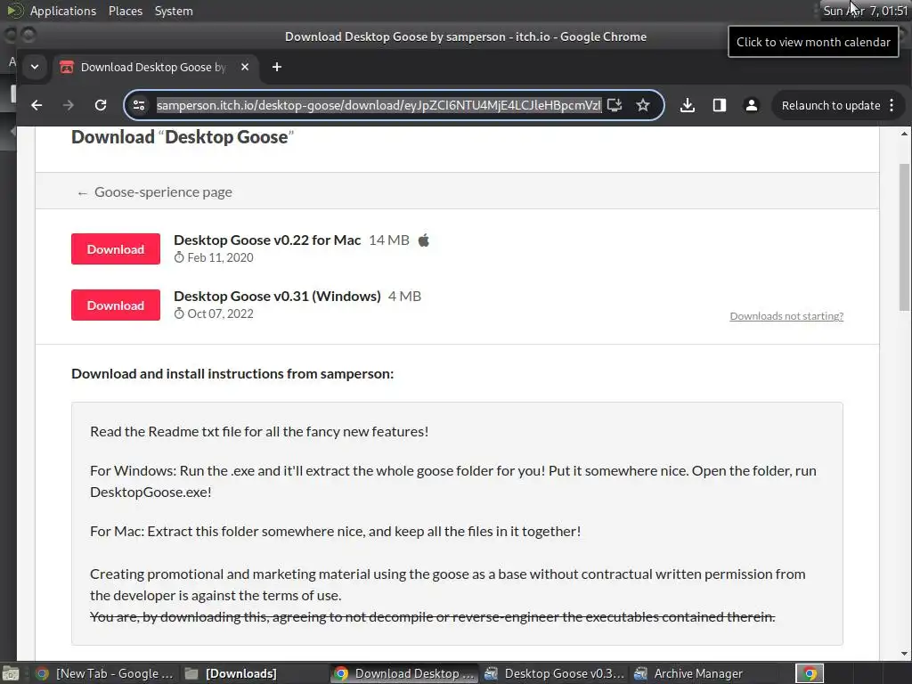Open the Chrome profile avatar icon

(752, 105)
